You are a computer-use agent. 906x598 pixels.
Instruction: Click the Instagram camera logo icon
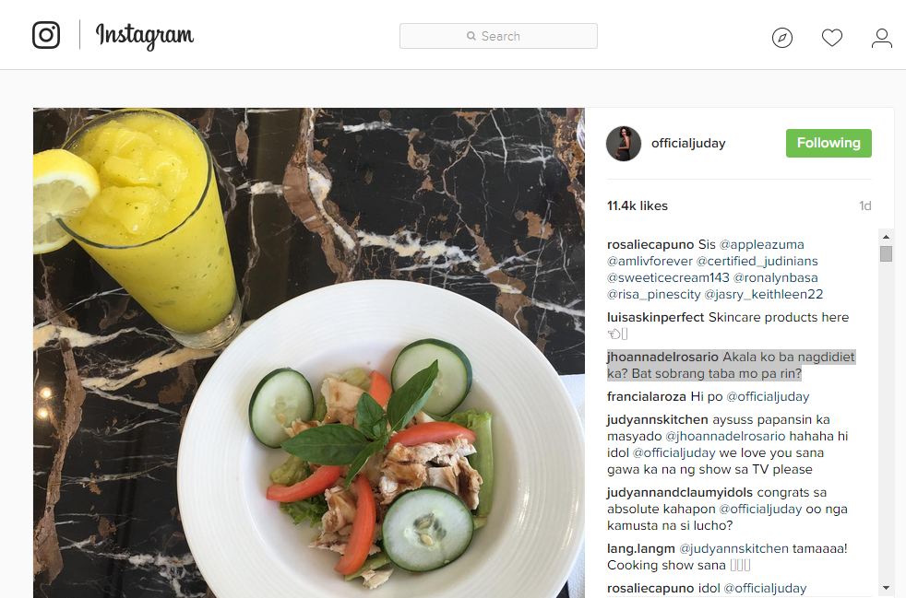[x=46, y=35]
